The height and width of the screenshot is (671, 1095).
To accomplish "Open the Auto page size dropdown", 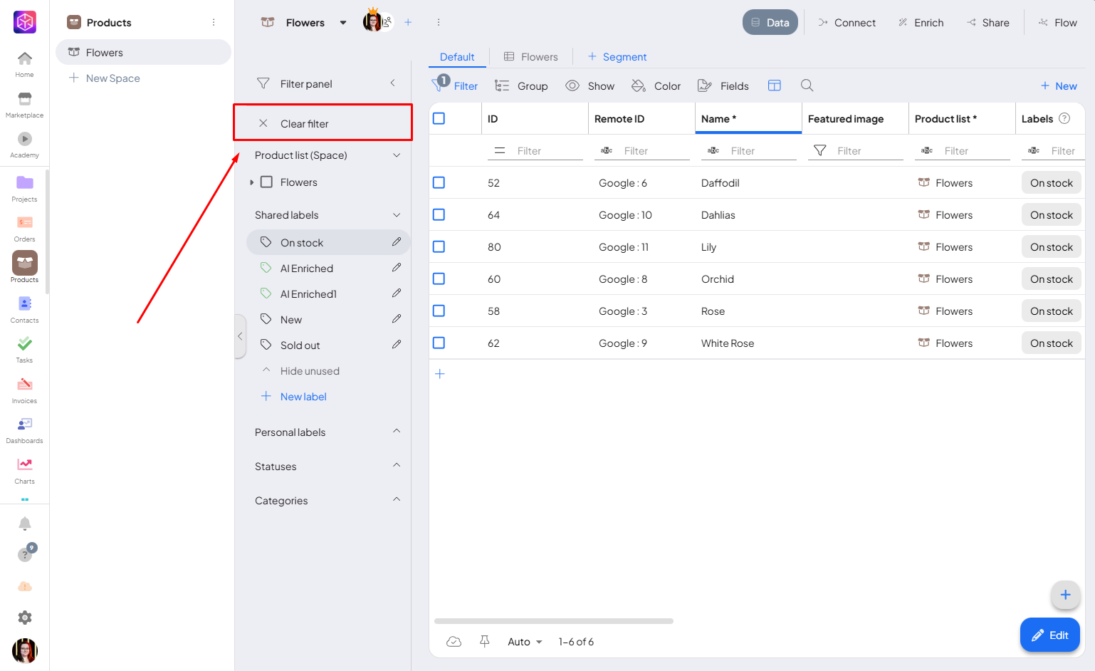I will coord(525,642).
